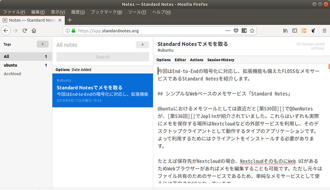Click the browser forward arrow
Image resolution: width=330 pixels, height=190 pixels.
tap(15, 31)
